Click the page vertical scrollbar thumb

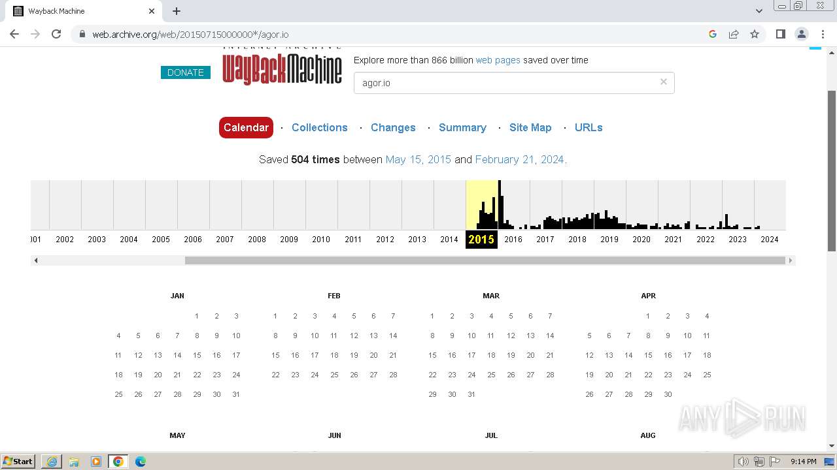point(832,171)
